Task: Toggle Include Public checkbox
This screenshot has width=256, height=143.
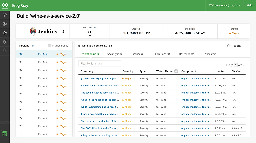Action: (x=49, y=46)
